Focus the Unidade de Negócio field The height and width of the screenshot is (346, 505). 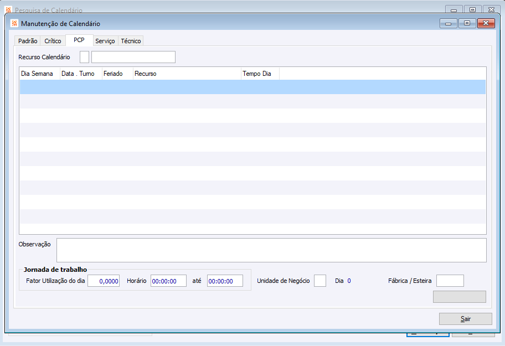(x=320, y=281)
